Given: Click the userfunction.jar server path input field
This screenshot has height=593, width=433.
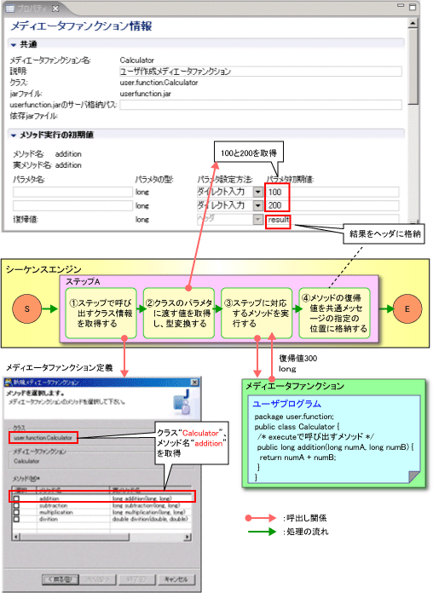Looking at the screenshot, I should [261, 105].
